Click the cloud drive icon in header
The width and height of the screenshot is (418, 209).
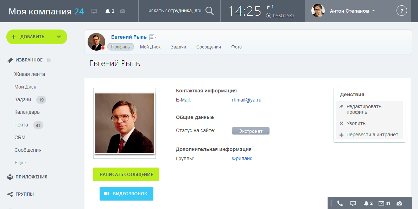click(x=122, y=11)
